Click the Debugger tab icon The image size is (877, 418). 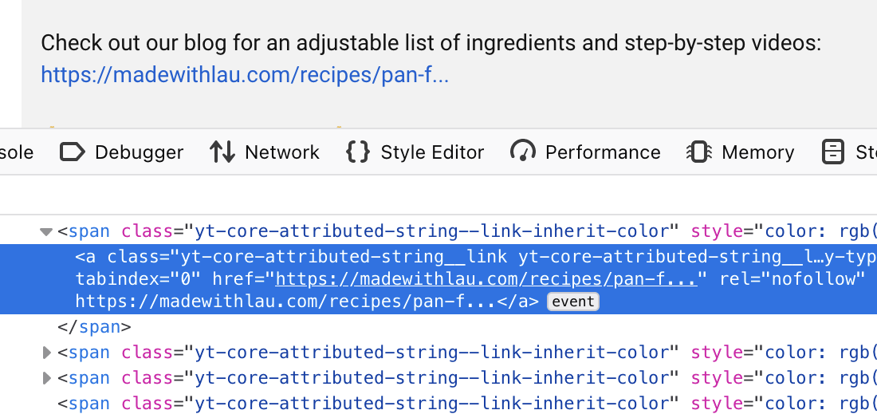click(x=73, y=152)
